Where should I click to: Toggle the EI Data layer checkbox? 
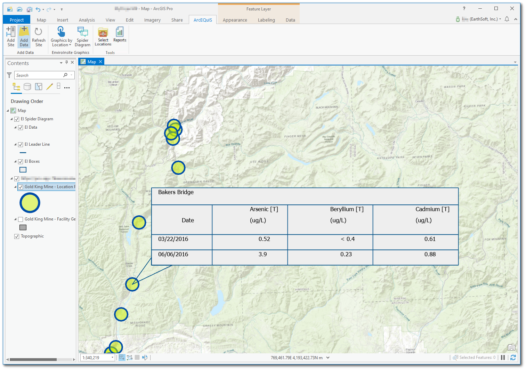point(21,128)
